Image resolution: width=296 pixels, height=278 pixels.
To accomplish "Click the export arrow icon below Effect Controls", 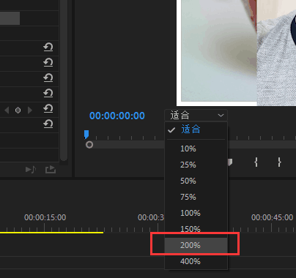I will point(51,170).
